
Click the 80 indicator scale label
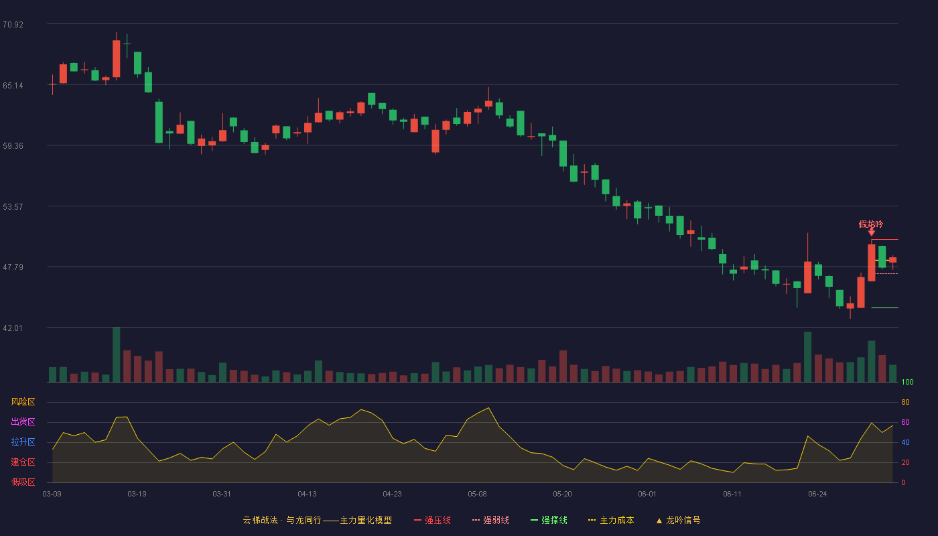(x=905, y=403)
